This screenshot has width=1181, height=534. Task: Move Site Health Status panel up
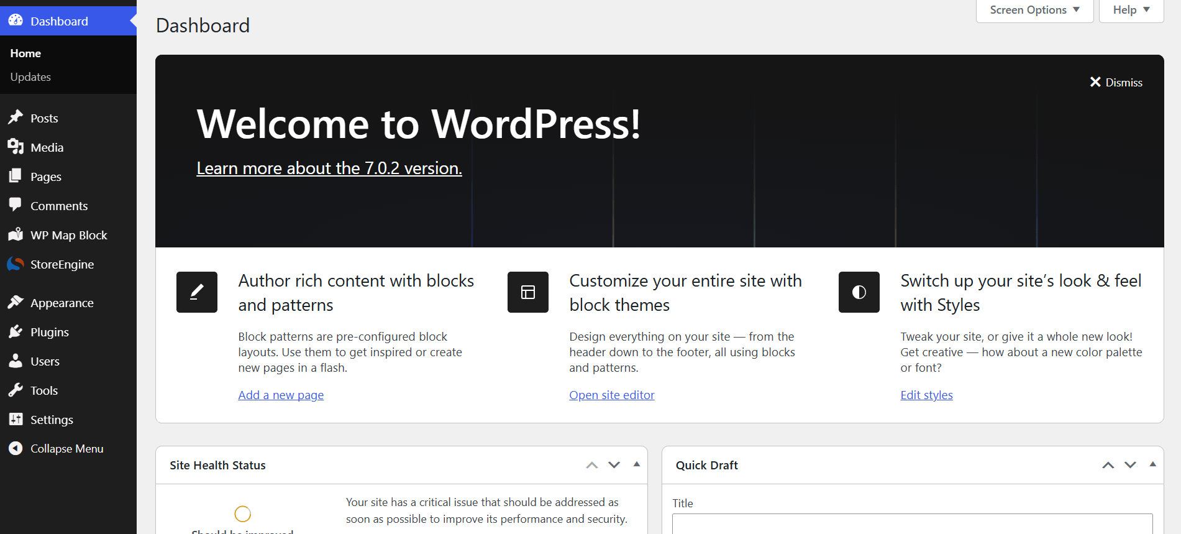pyautogui.click(x=592, y=465)
